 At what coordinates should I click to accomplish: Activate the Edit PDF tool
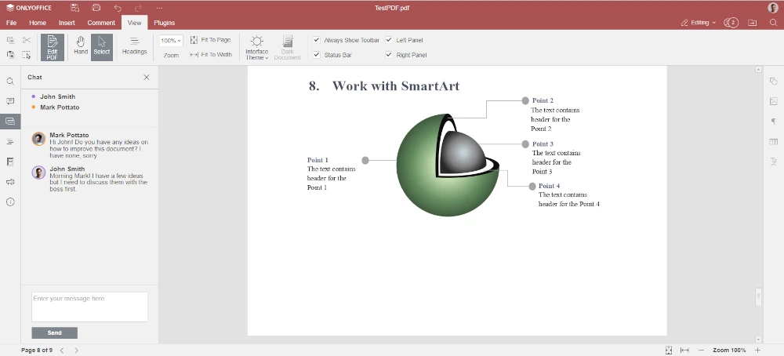pyautogui.click(x=53, y=48)
